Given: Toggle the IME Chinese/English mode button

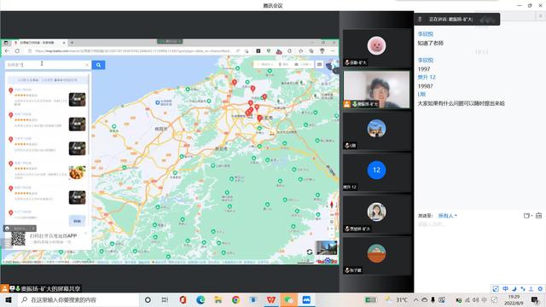Looking at the screenshot, I should pyautogui.click(x=505, y=288).
